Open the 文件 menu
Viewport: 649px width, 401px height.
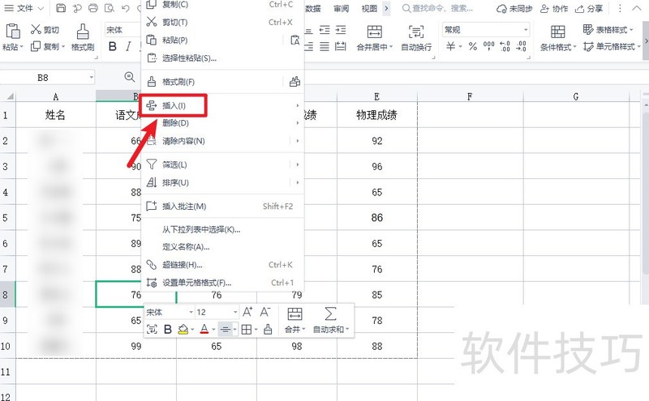pos(24,8)
